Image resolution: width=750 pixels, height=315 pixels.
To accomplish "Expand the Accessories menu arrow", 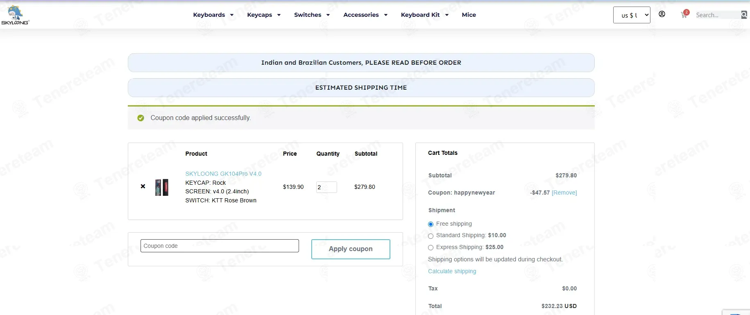I will (x=386, y=15).
